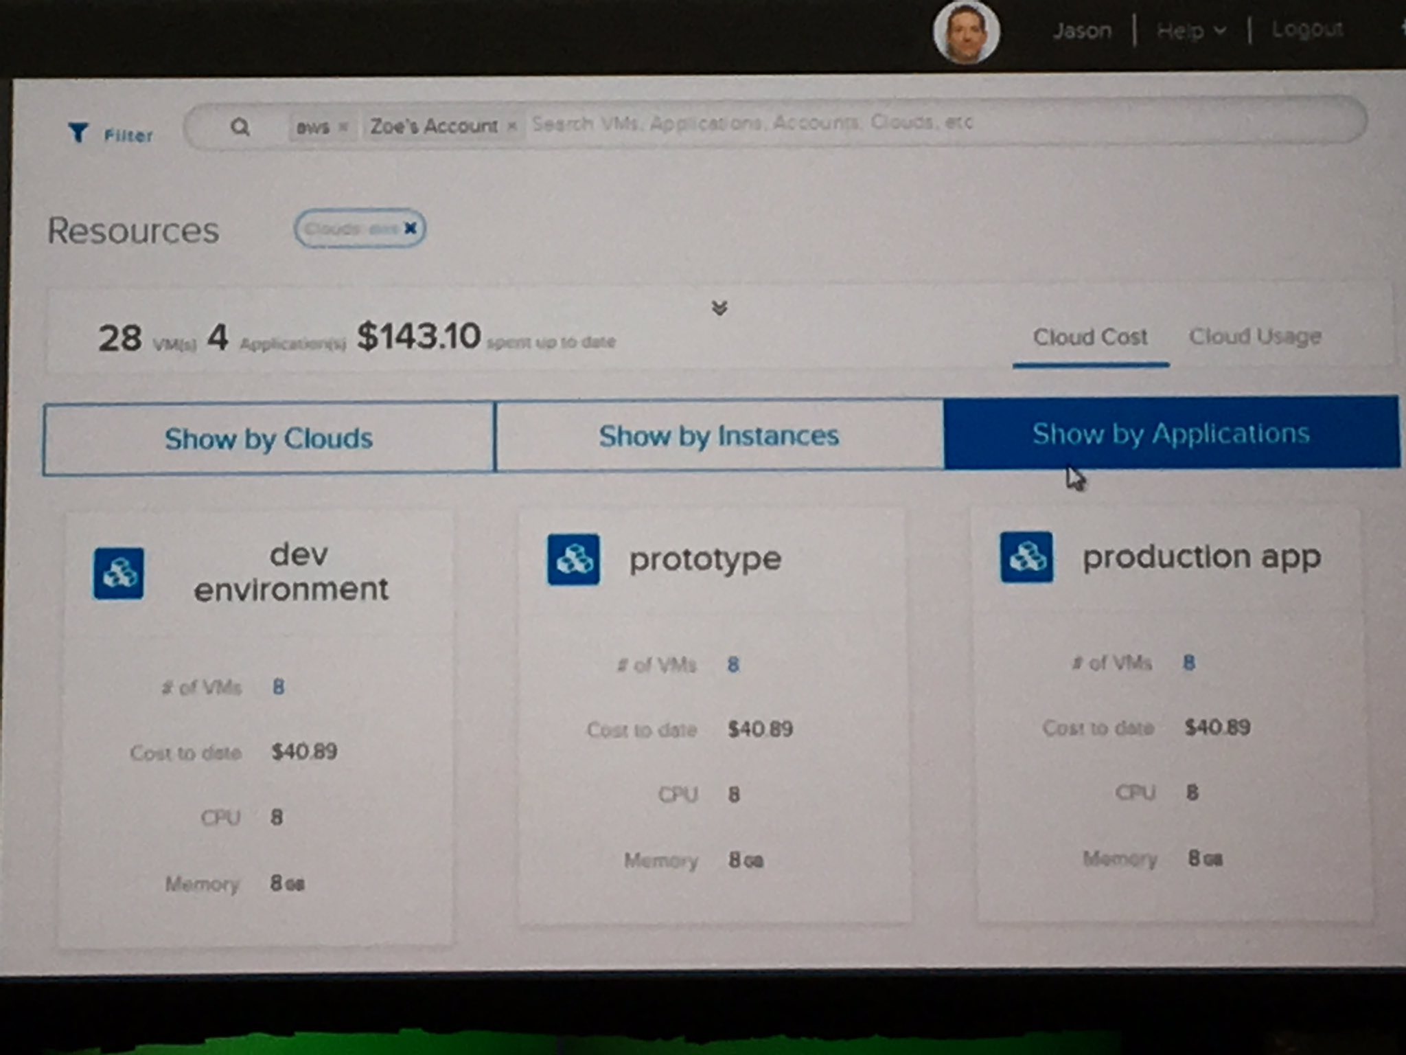The image size is (1406, 1055).
Task: Remove the Zoe's Account search tag
Action: [511, 126]
